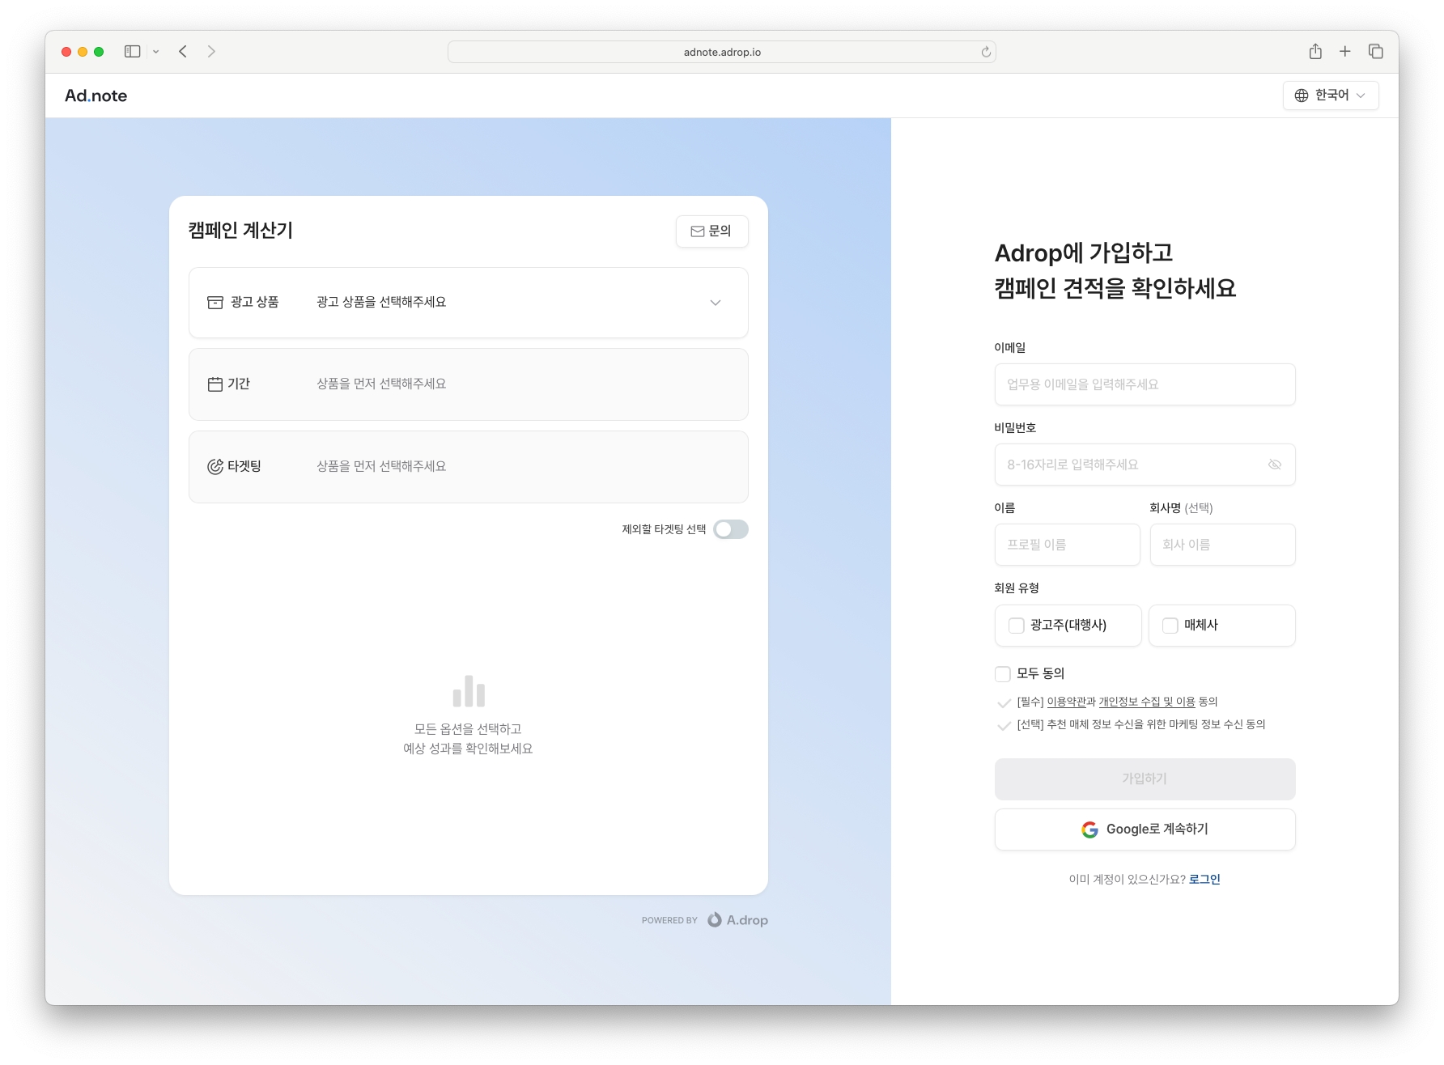The height and width of the screenshot is (1065, 1444).
Task: Click the A.drop powered-by logo
Action: [x=737, y=920]
